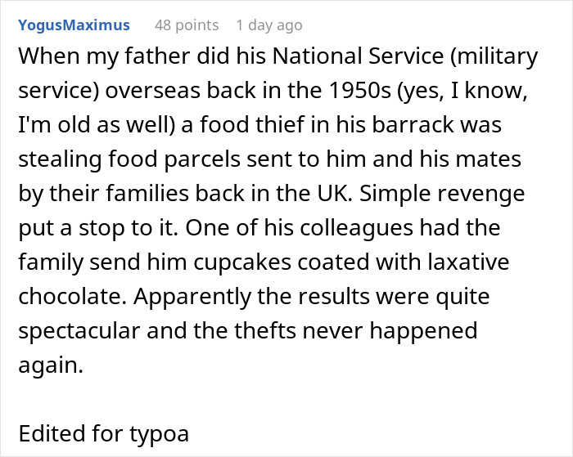Click the words National Service in comment

tap(358, 56)
